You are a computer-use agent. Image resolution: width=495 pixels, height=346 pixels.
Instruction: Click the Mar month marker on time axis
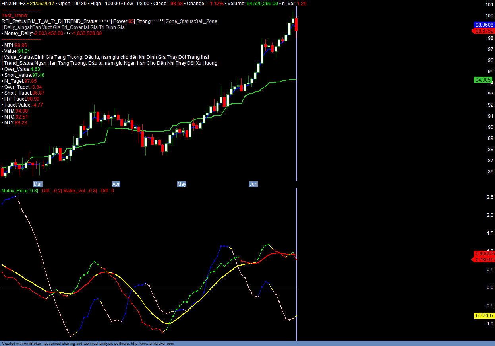(x=38, y=184)
